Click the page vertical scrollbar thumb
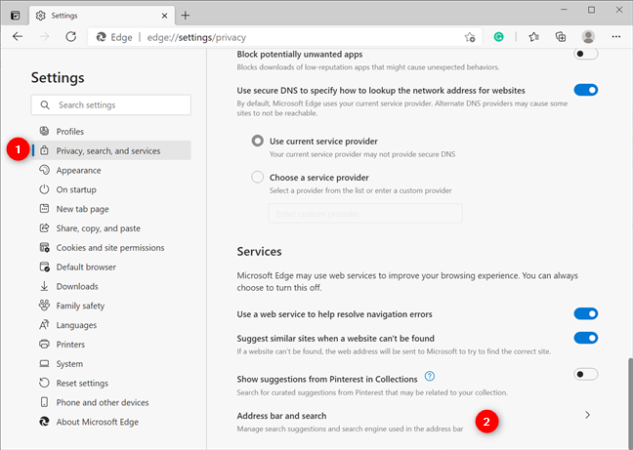633x450 pixels. pyautogui.click(x=630, y=403)
